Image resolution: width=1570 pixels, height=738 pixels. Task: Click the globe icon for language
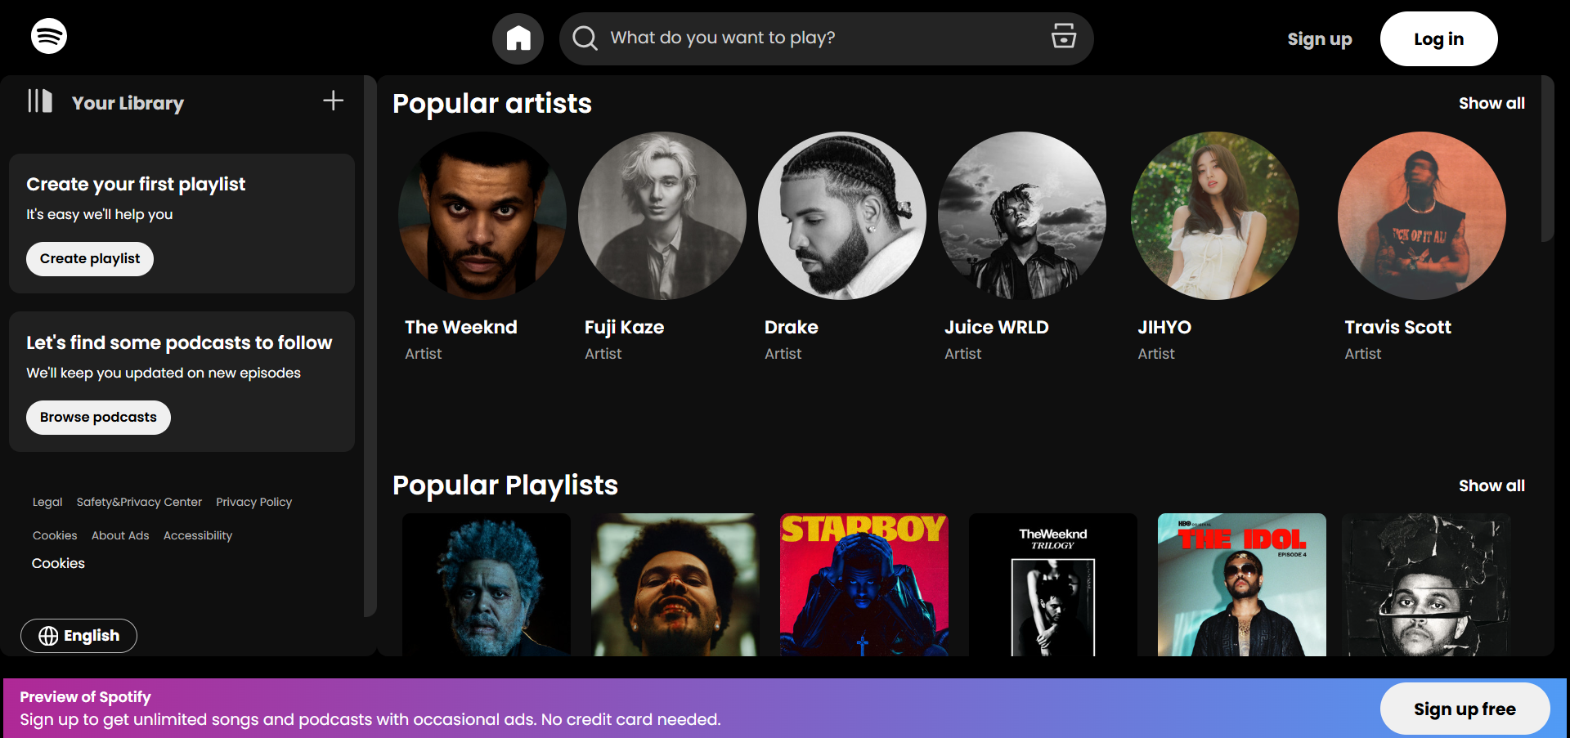pyautogui.click(x=48, y=636)
